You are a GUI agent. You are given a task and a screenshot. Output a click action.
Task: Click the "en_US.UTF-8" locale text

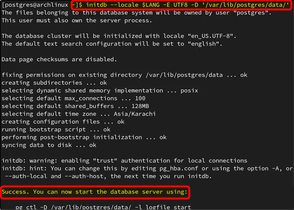tap(196, 37)
